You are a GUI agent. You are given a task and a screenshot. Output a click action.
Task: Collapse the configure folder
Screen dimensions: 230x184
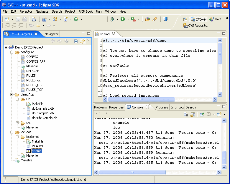(11, 52)
